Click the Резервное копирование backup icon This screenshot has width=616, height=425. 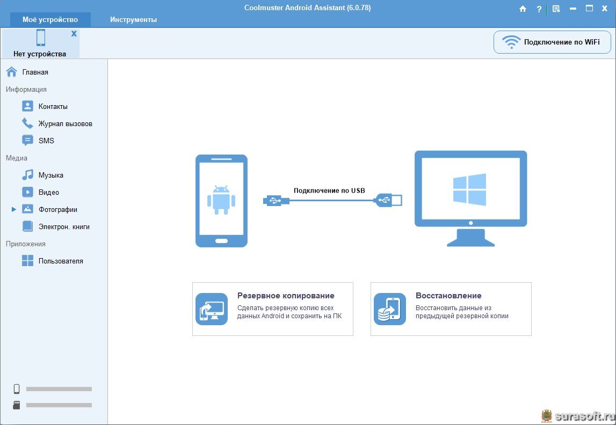point(212,309)
